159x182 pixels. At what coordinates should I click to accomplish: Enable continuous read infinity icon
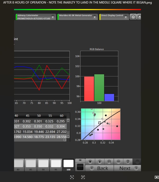[118, 162]
